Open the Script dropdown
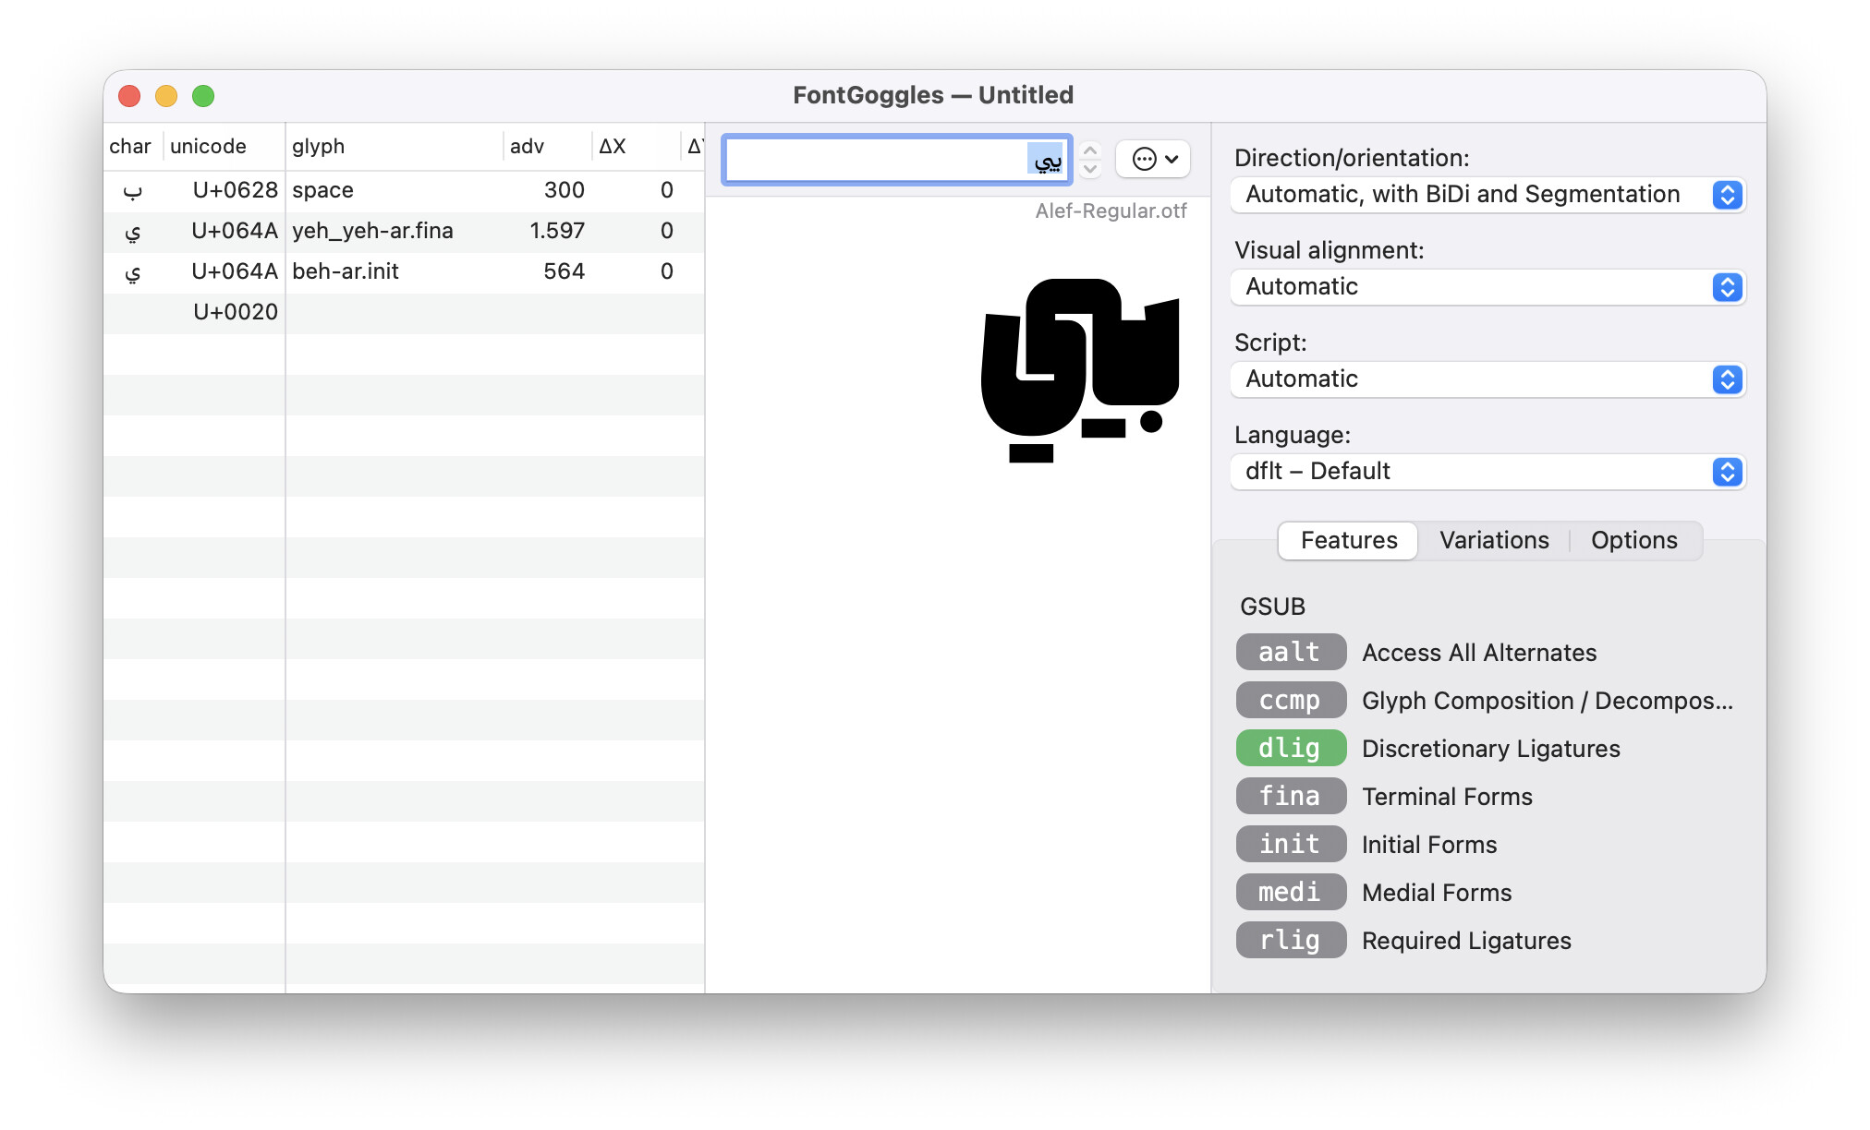The height and width of the screenshot is (1130, 1870). tap(1487, 379)
